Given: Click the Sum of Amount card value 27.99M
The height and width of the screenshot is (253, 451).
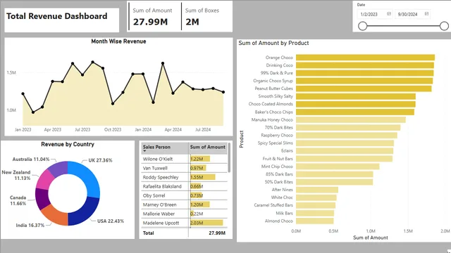Looking at the screenshot, I should (x=150, y=22).
